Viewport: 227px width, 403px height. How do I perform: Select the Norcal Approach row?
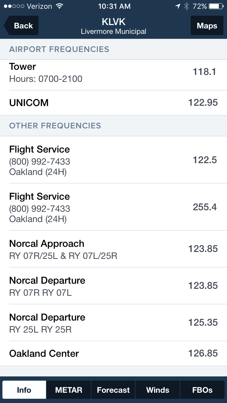click(x=113, y=249)
